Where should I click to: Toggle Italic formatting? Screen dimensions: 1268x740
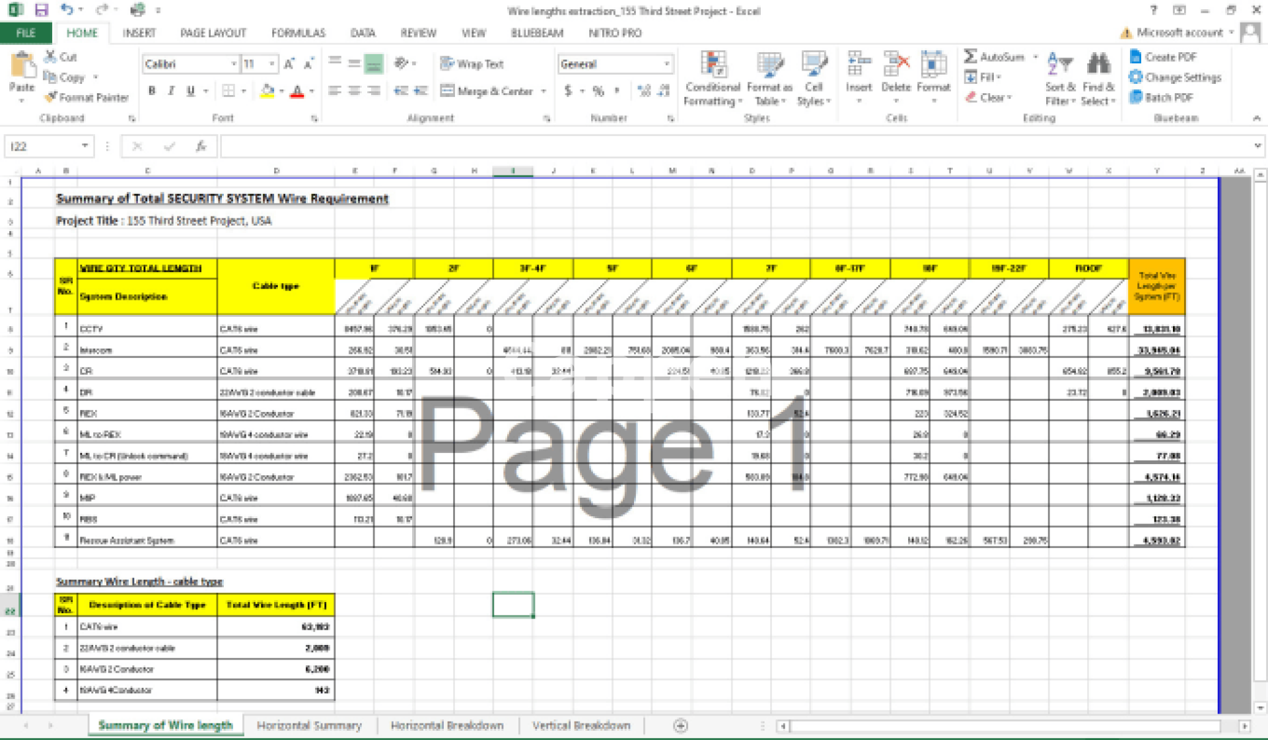coord(171,91)
